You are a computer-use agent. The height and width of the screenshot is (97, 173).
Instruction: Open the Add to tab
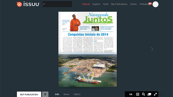[x=77, y=94]
